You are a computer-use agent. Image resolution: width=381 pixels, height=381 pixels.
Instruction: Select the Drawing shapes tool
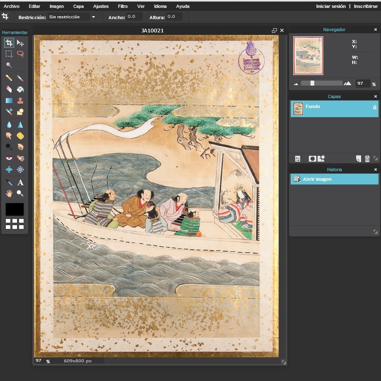point(20,111)
